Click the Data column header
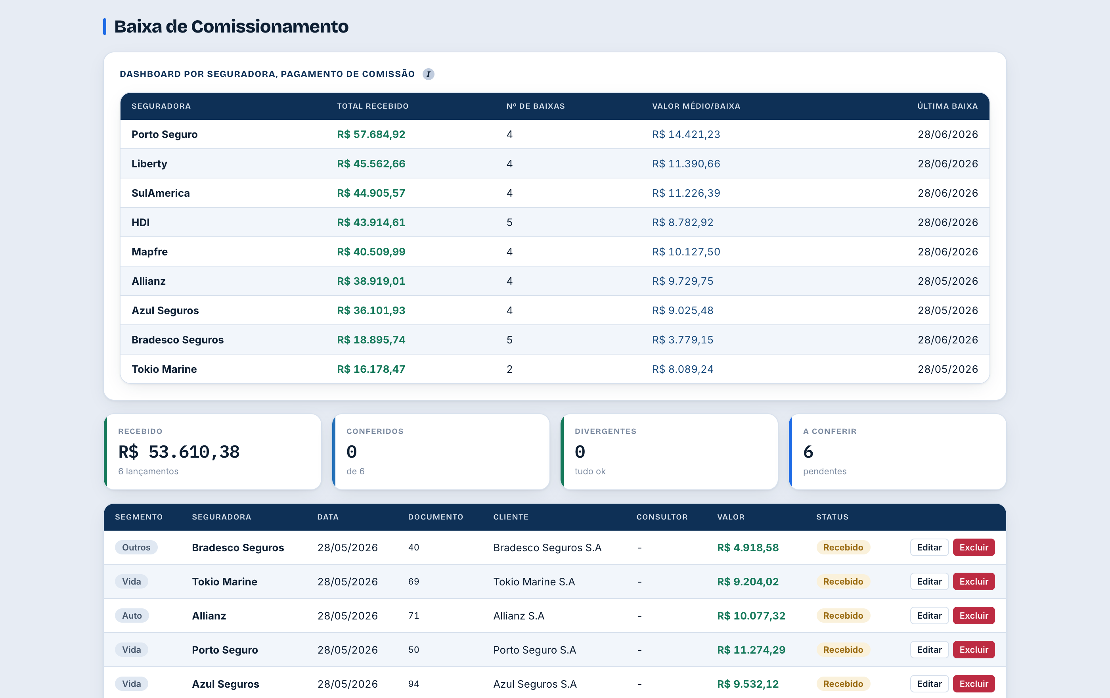 328,517
